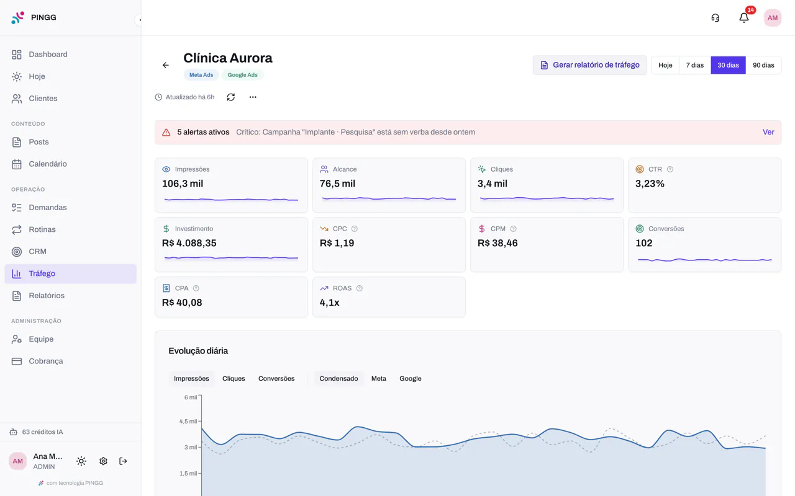Open the Investimento metric card
Screen dimensions: 795x496
point(231,245)
